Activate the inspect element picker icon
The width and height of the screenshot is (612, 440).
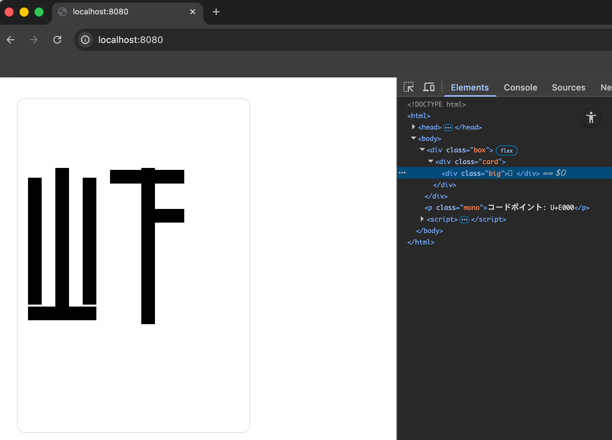coord(409,87)
